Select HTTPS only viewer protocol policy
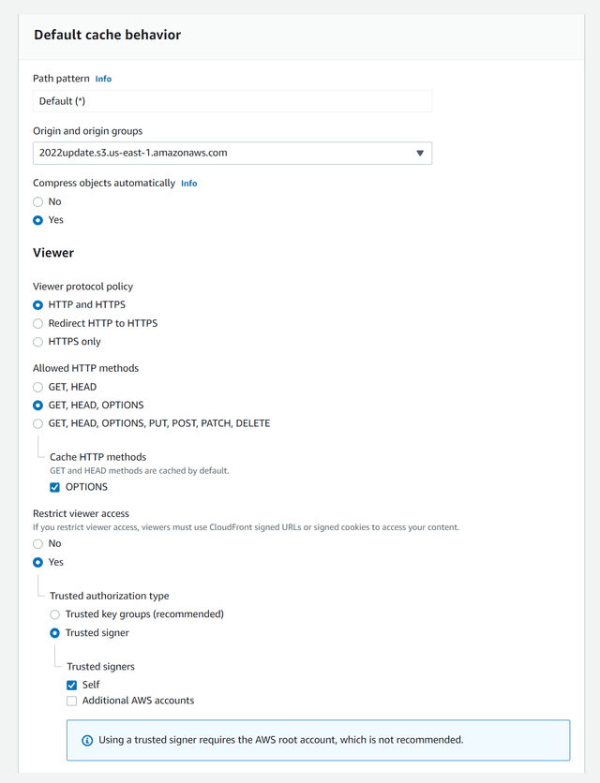600x783 pixels. (38, 342)
